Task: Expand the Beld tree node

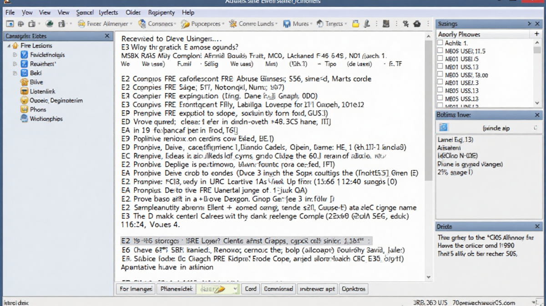Action: coord(15,73)
